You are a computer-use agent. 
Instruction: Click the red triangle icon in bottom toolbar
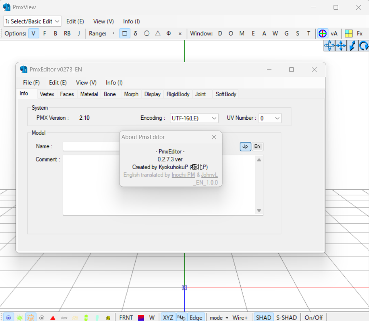pos(53,318)
